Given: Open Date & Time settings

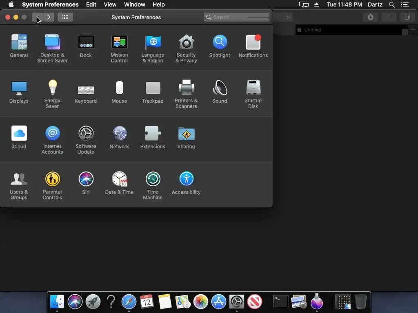Looking at the screenshot, I should (x=119, y=183).
